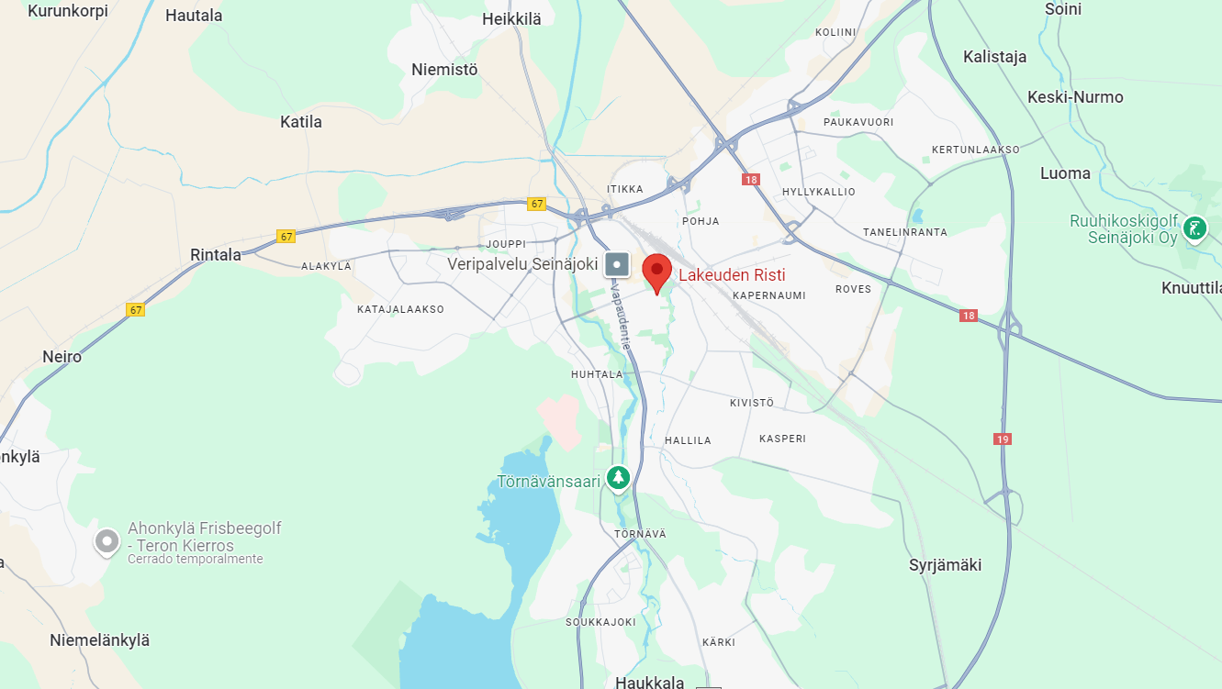The width and height of the screenshot is (1222, 689).
Task: Click the red Lakeuden Risti map pin
Action: coord(656,273)
